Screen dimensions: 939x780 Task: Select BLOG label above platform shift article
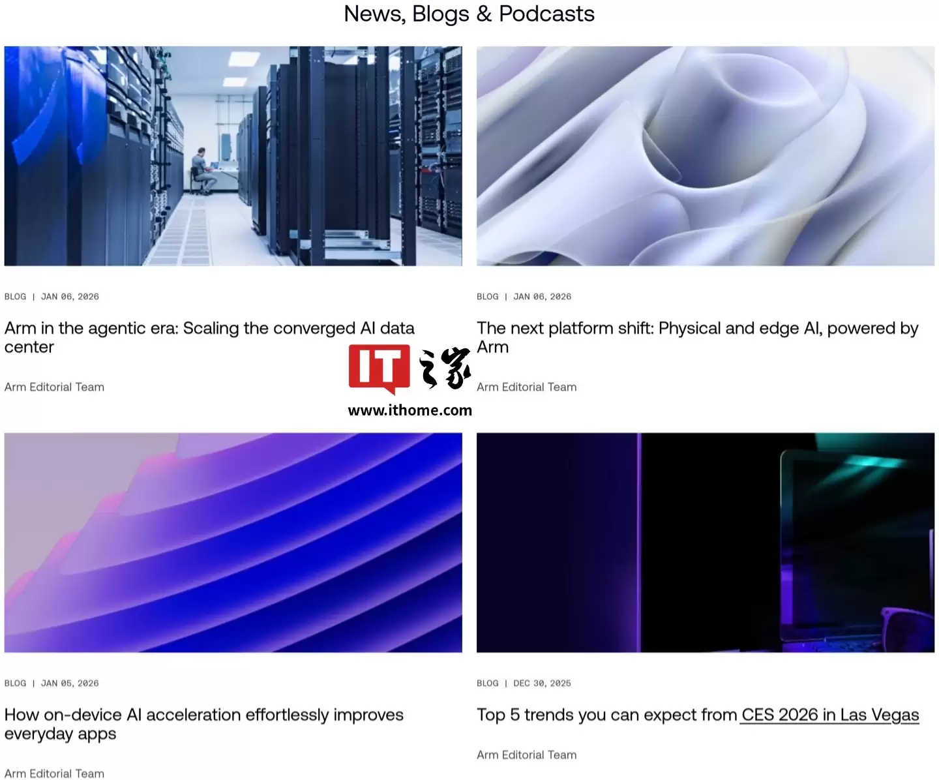point(487,296)
